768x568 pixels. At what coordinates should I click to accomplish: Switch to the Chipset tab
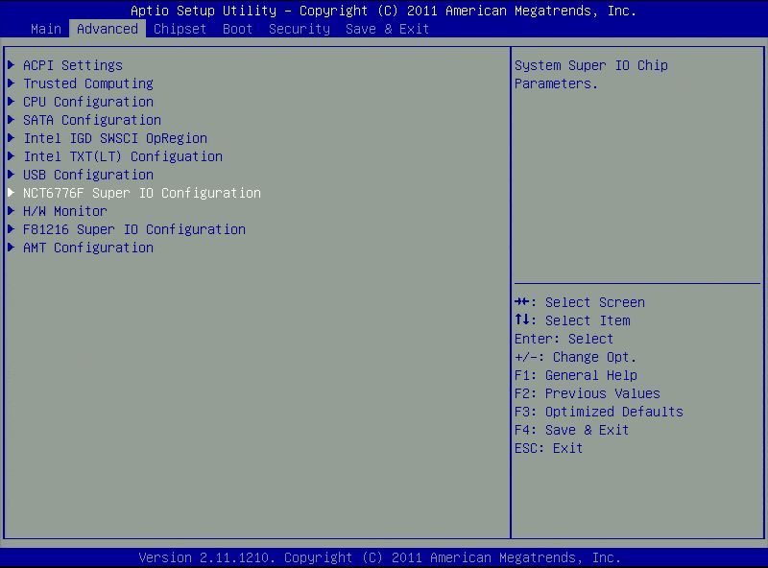(x=180, y=29)
